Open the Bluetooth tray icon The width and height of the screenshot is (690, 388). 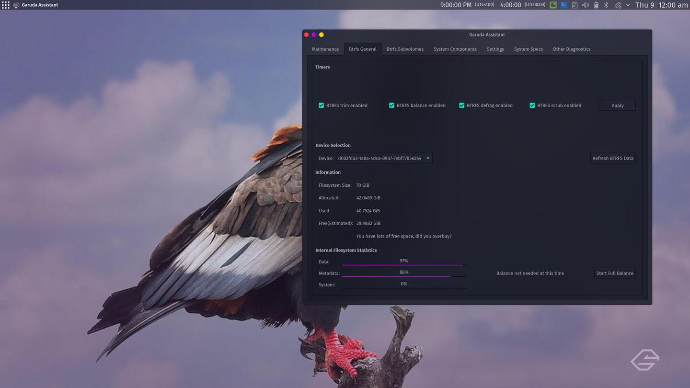[x=606, y=5]
